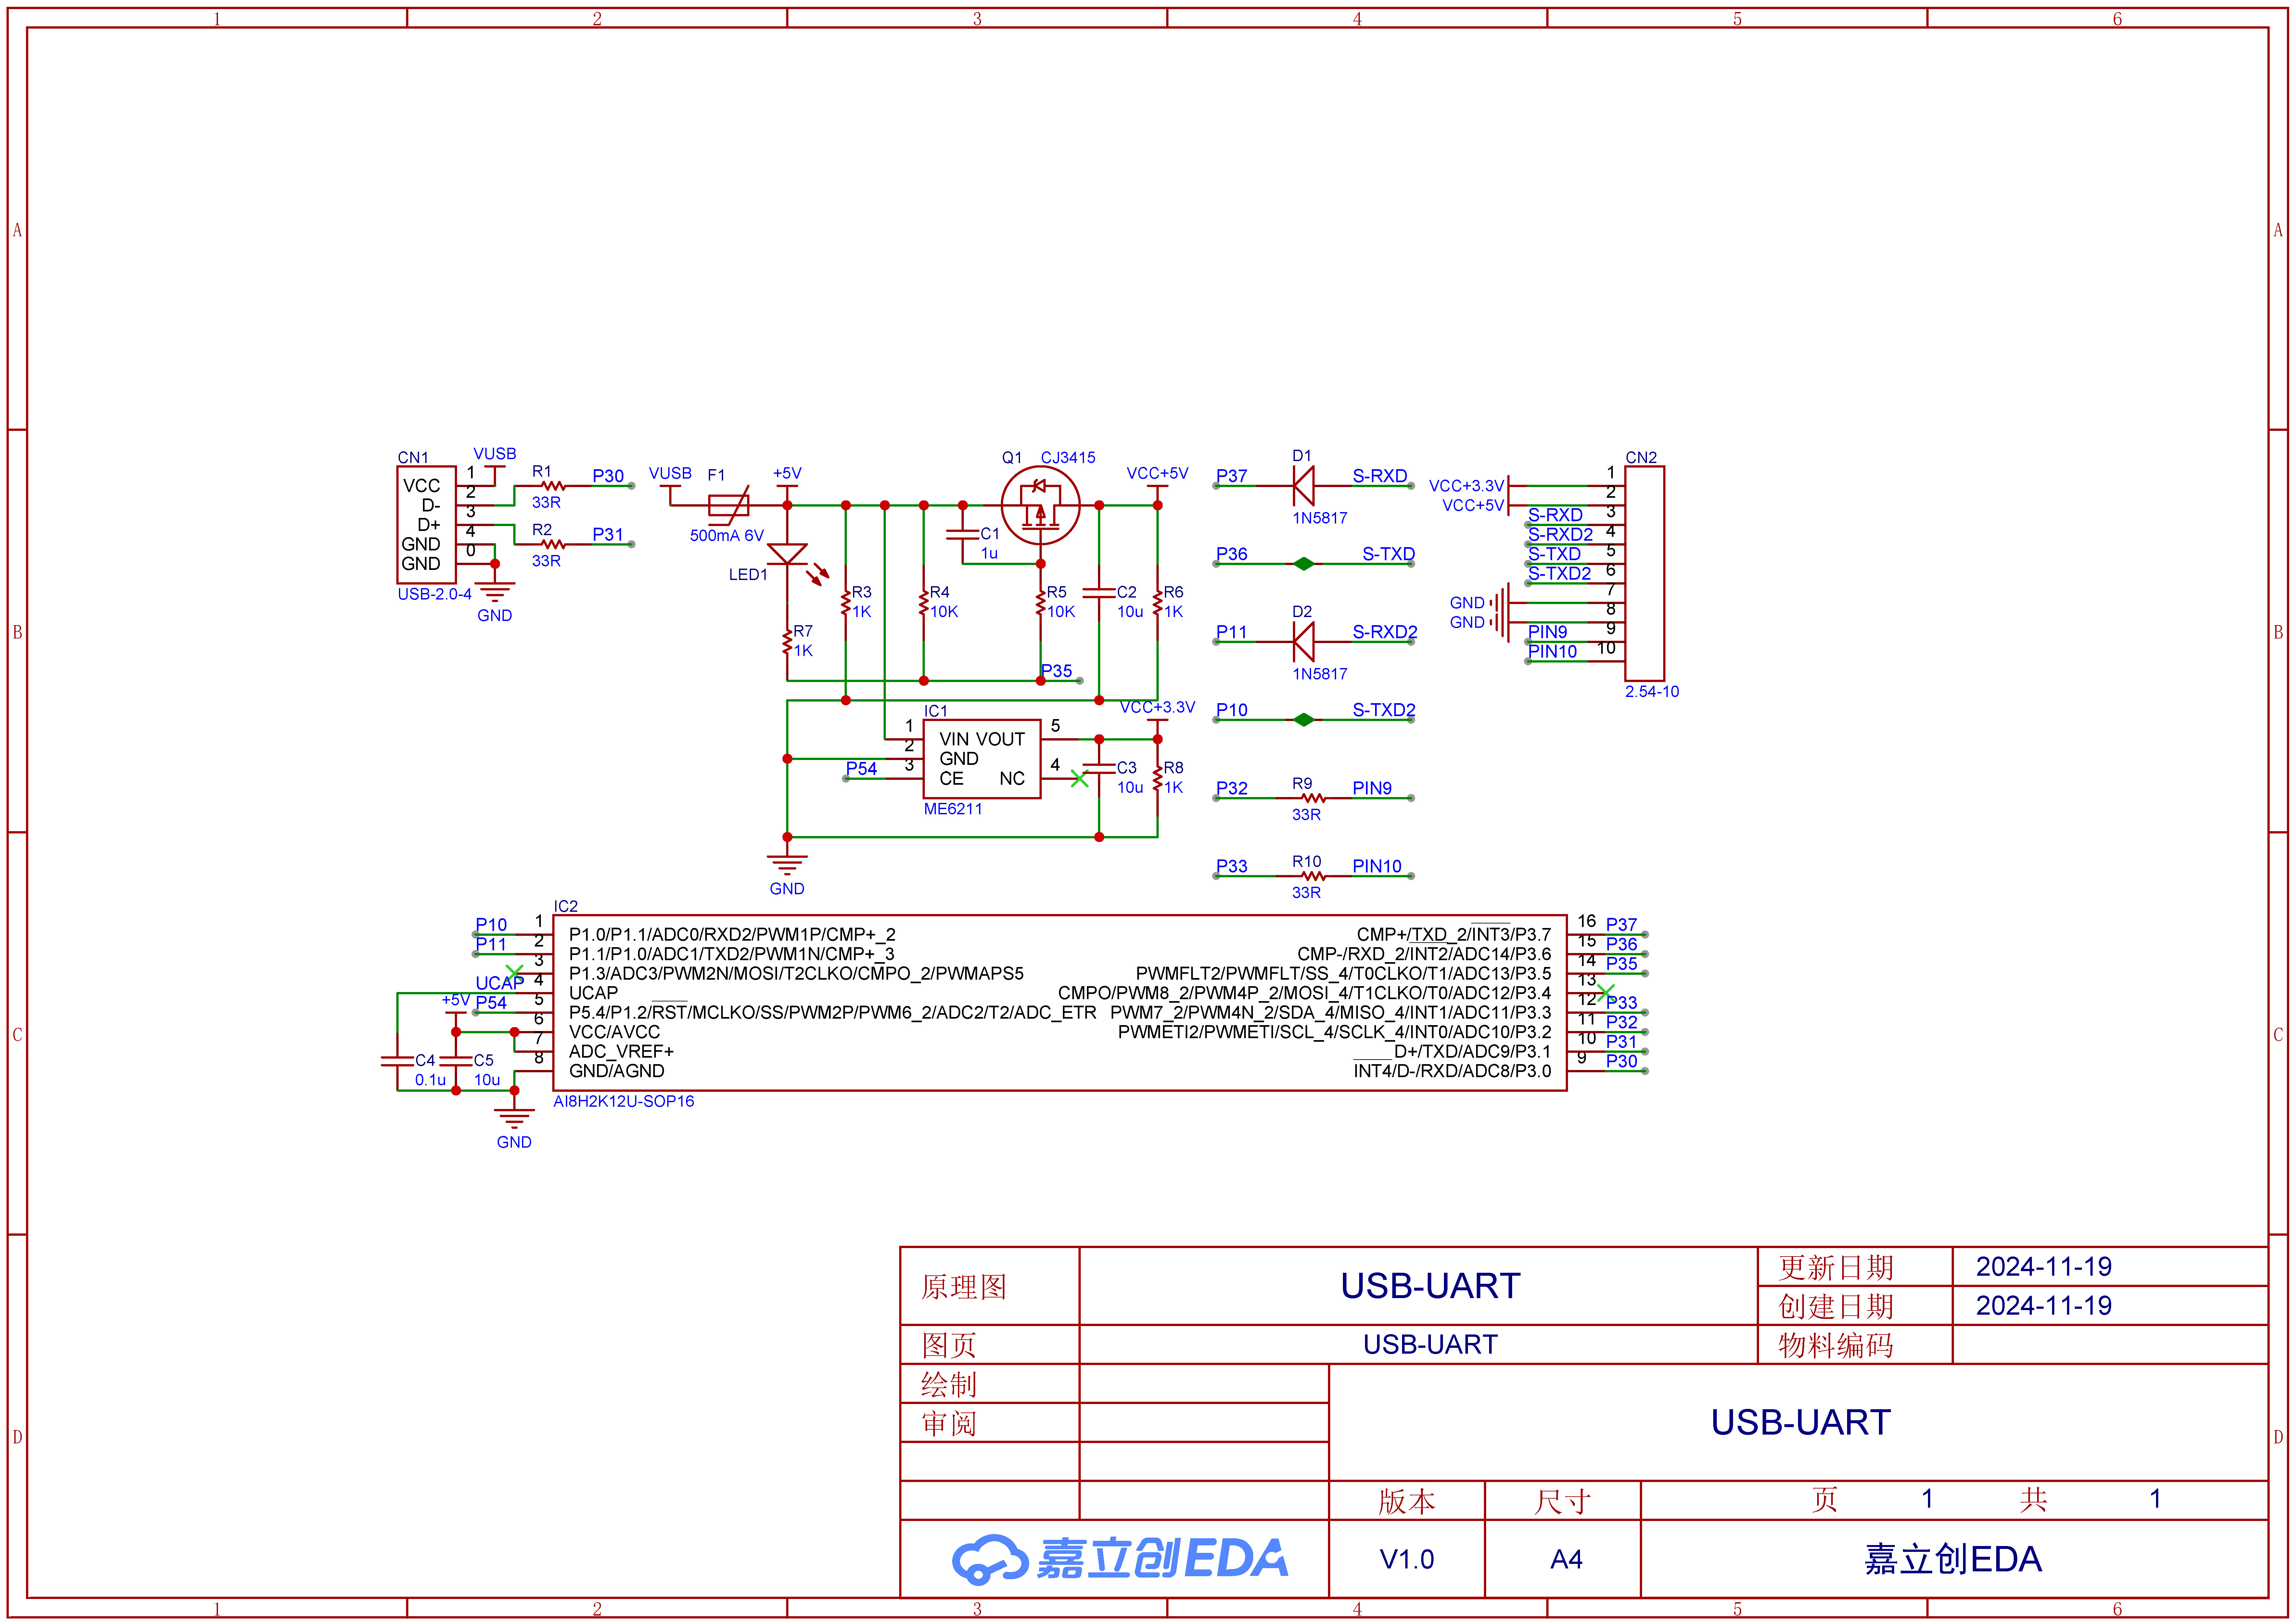Click resistor R8 1K symbol

click(x=1158, y=778)
